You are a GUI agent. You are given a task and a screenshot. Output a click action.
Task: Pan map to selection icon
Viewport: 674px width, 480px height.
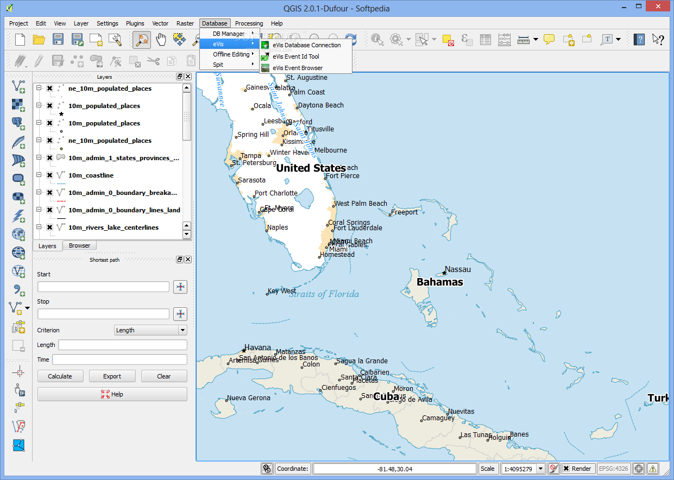[179, 39]
